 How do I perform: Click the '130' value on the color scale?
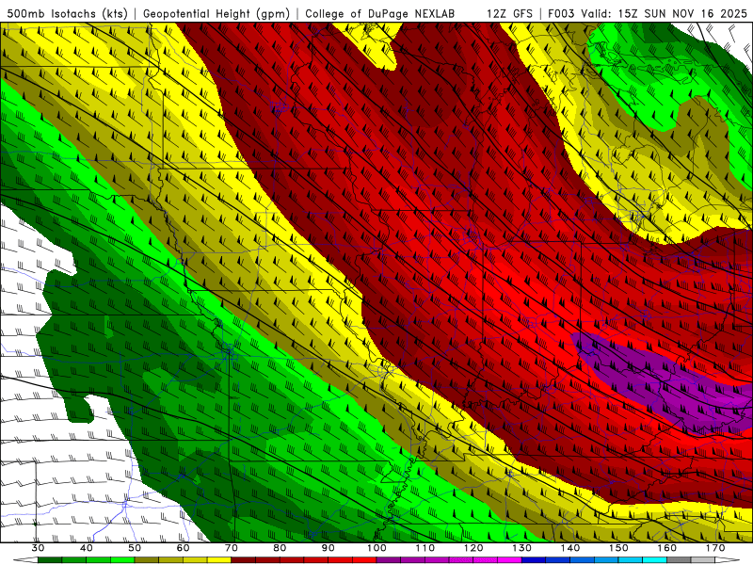(522, 548)
